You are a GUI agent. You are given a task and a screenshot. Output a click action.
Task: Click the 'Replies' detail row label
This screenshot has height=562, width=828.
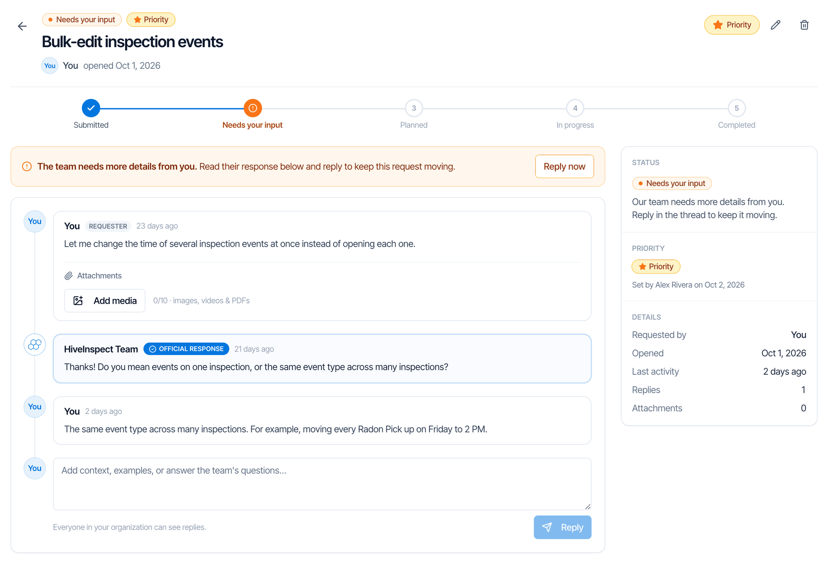pos(646,390)
